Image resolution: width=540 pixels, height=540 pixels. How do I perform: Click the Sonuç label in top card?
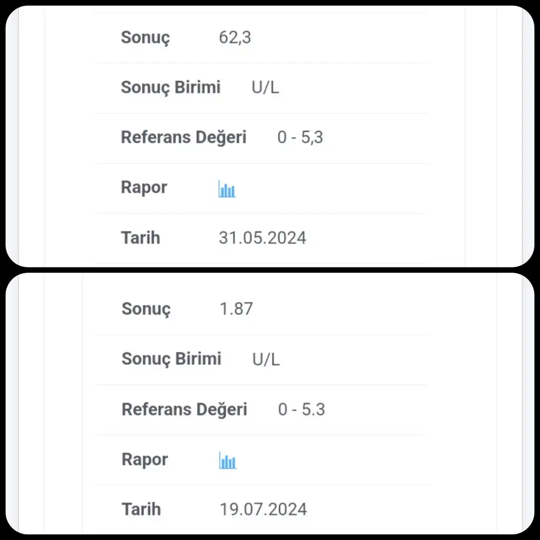pyautogui.click(x=146, y=37)
